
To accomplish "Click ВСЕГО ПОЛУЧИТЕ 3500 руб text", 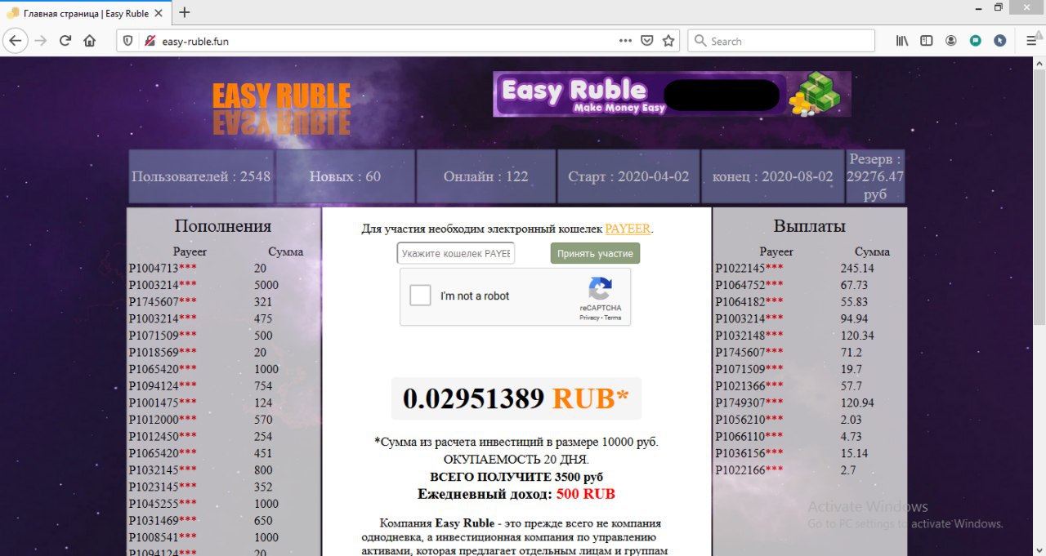I will (516, 477).
